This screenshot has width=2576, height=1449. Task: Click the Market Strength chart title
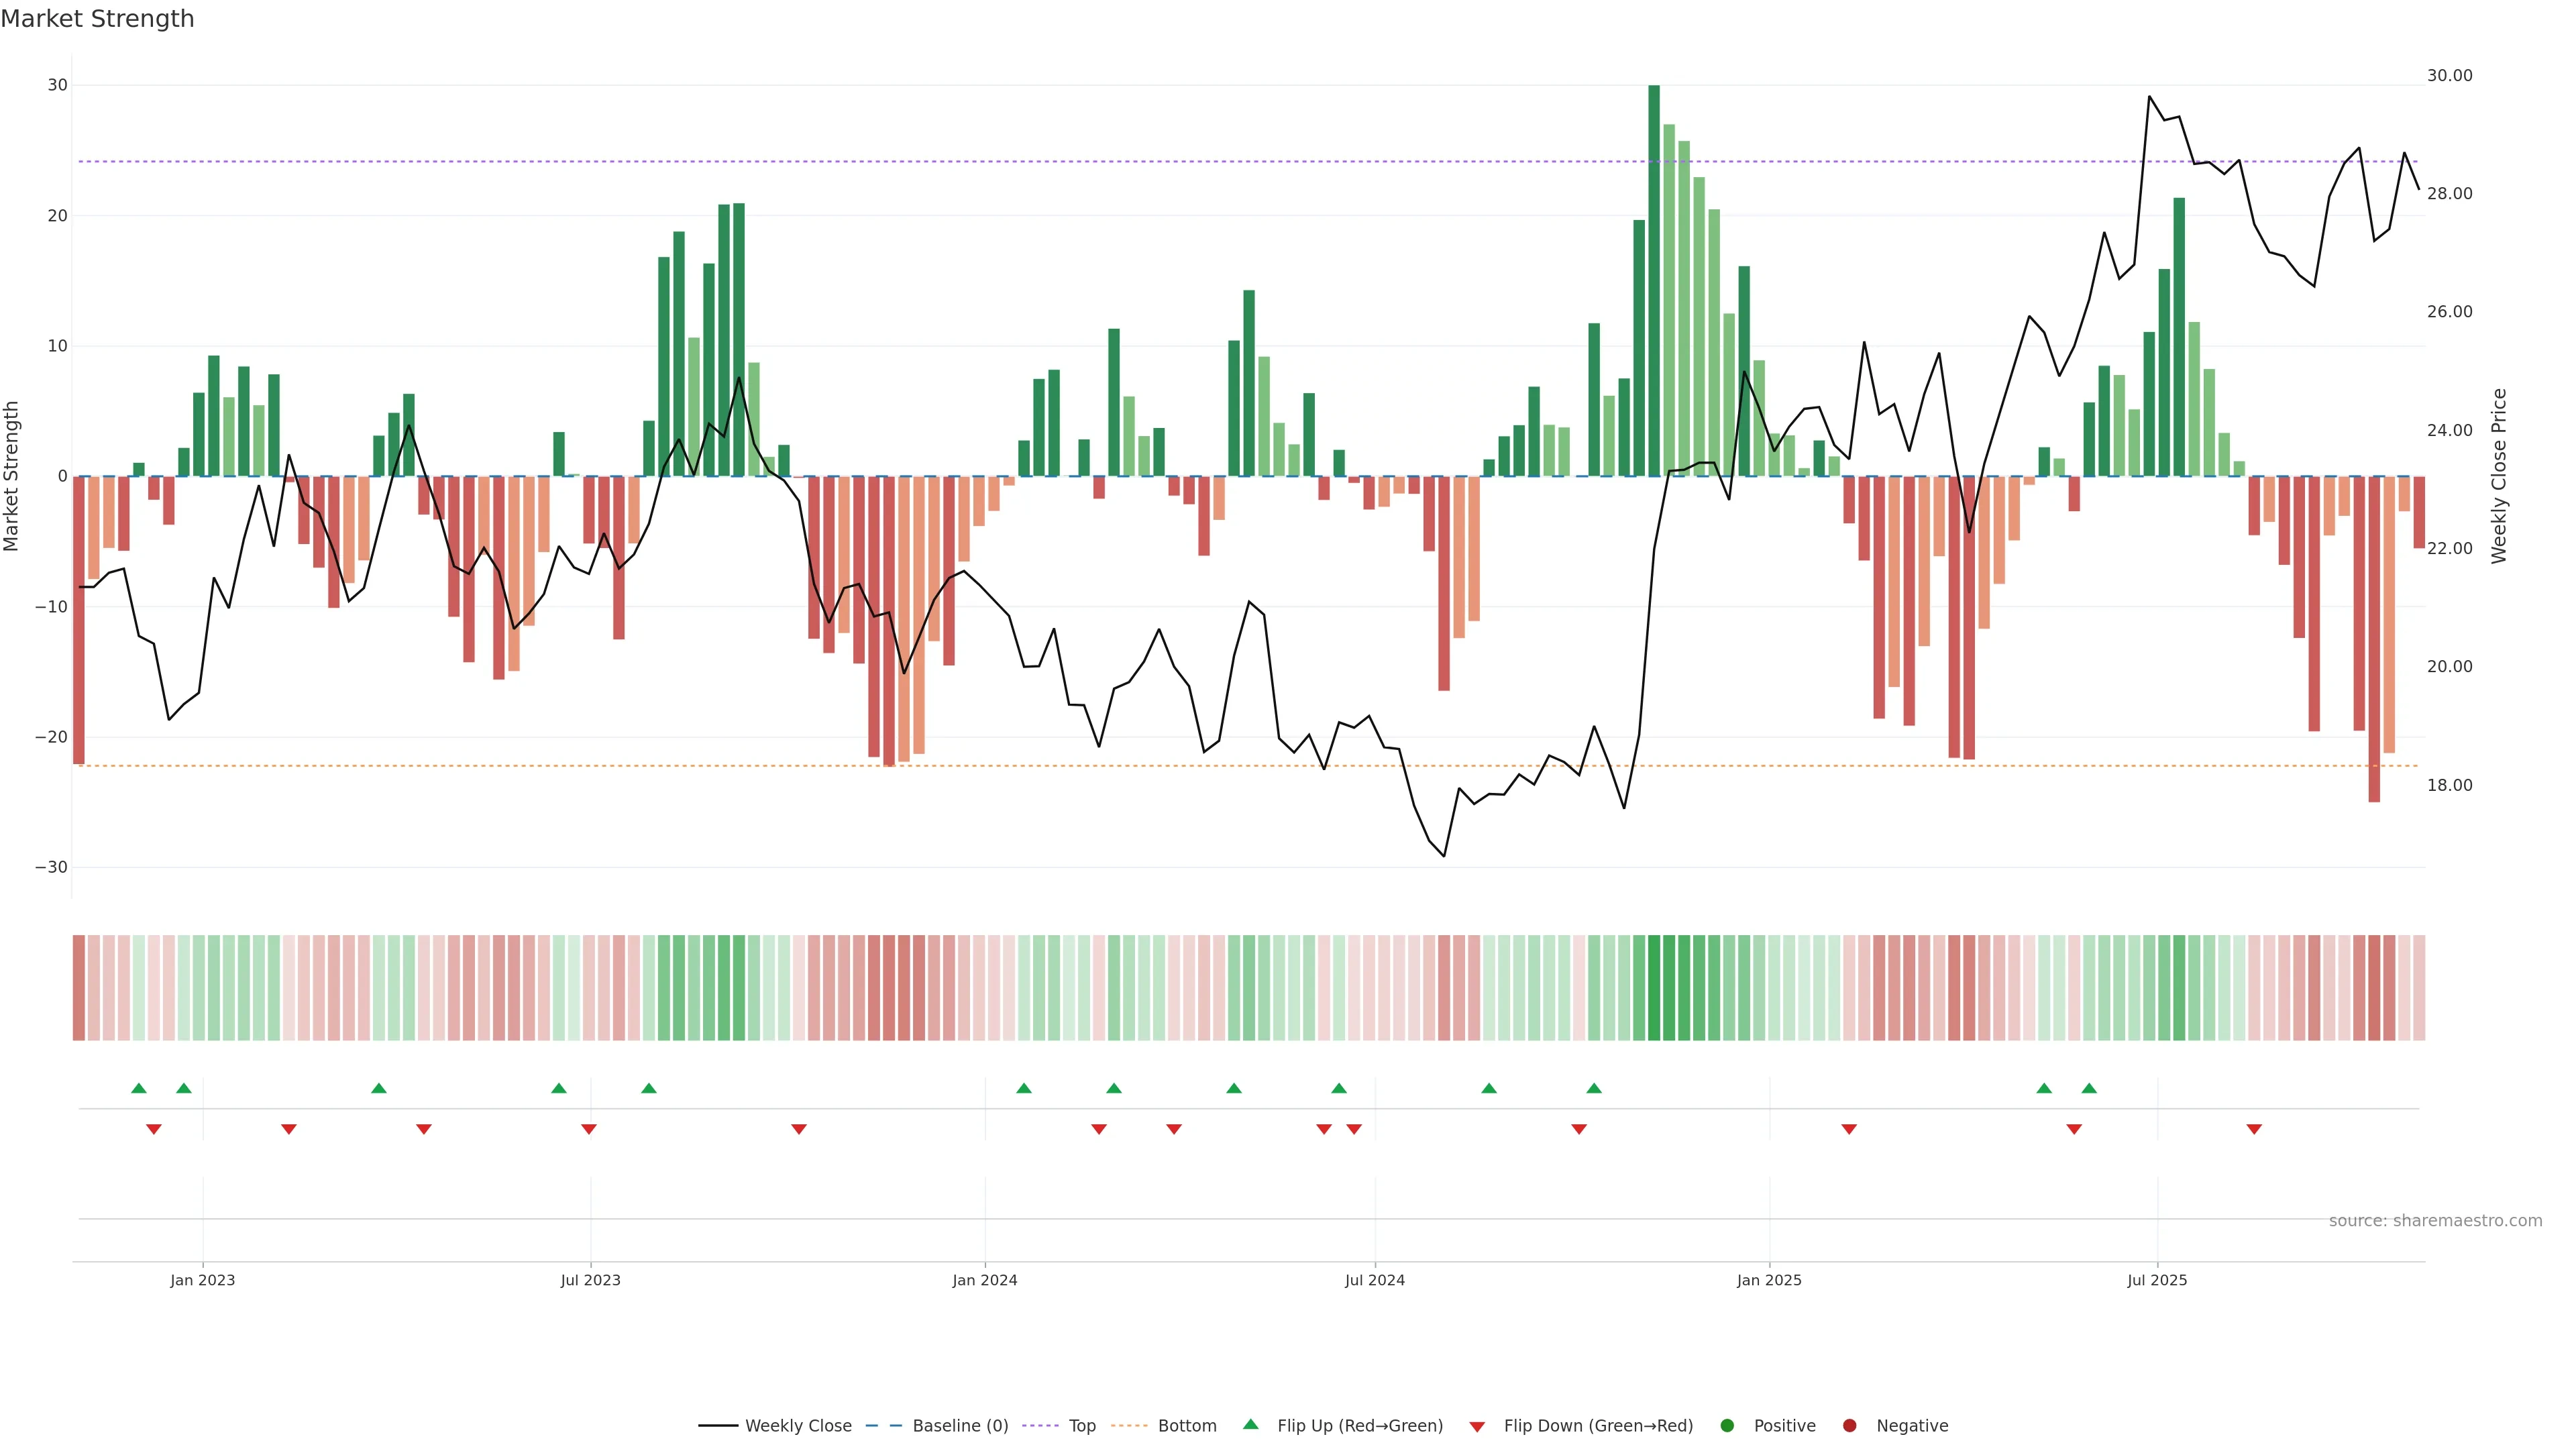(x=97, y=19)
